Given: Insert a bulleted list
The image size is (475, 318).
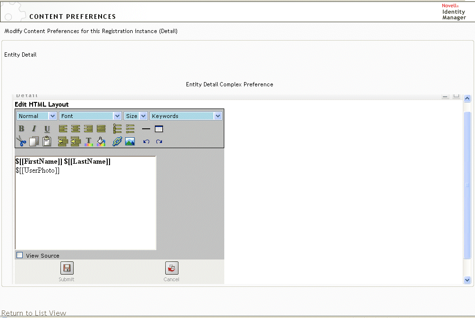Looking at the screenshot, I should pyautogui.click(x=130, y=129).
